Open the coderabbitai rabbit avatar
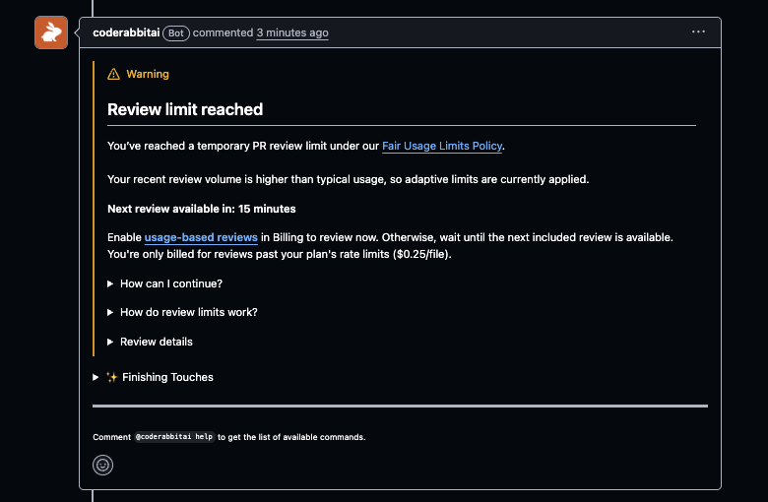 51,32
